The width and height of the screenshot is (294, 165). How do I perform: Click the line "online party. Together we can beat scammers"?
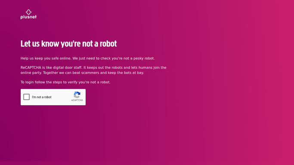[x=60, y=73]
